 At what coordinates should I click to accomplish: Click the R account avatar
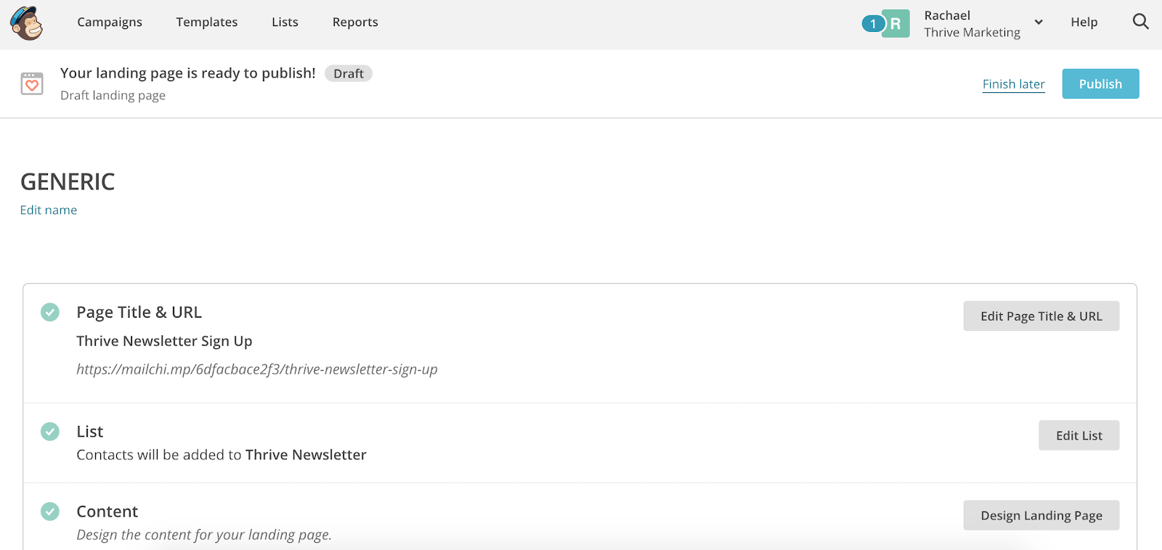896,23
